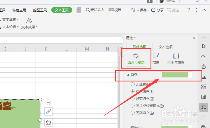
Task: Click the 颜色 color swatch at panel bottom
Action: click(175, 127)
